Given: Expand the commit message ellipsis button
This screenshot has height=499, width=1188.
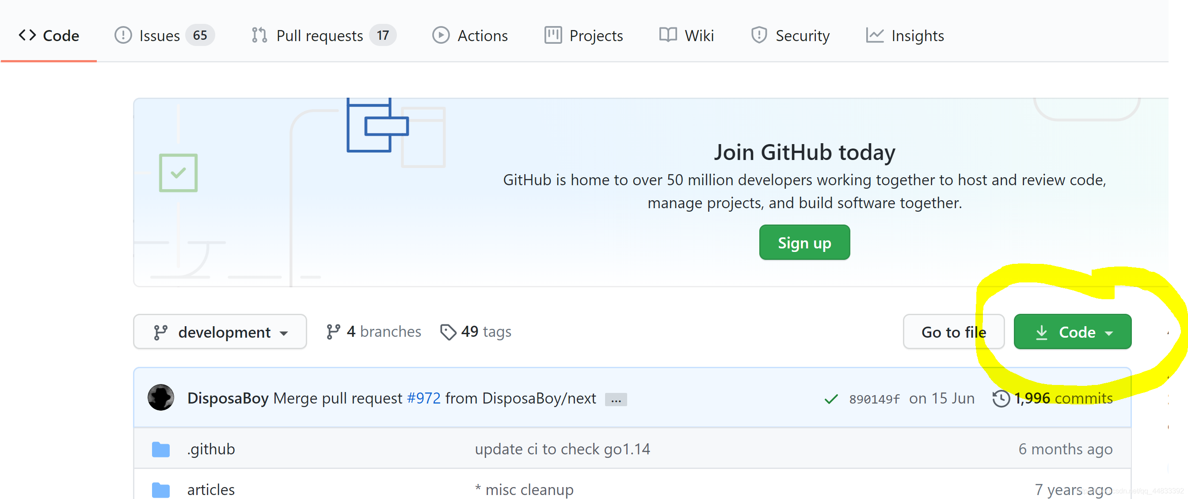Looking at the screenshot, I should [x=616, y=400].
